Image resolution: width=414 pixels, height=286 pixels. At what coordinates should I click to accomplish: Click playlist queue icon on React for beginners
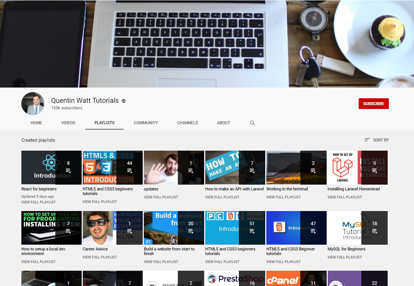click(68, 171)
